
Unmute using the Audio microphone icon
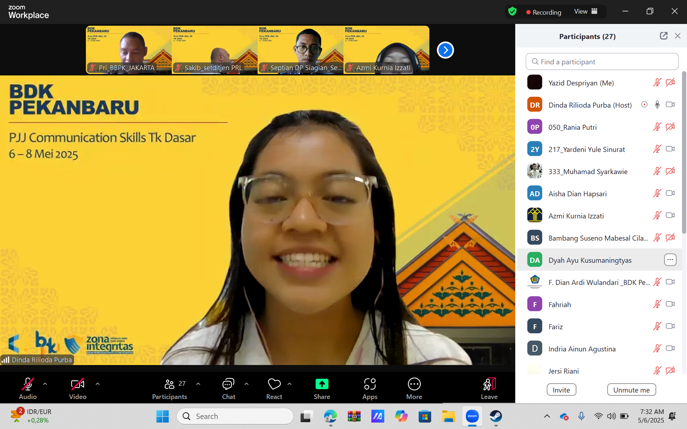click(x=28, y=384)
